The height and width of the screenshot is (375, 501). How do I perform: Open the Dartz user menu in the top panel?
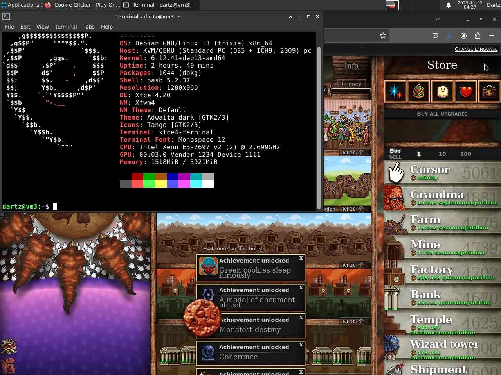pos(493,5)
